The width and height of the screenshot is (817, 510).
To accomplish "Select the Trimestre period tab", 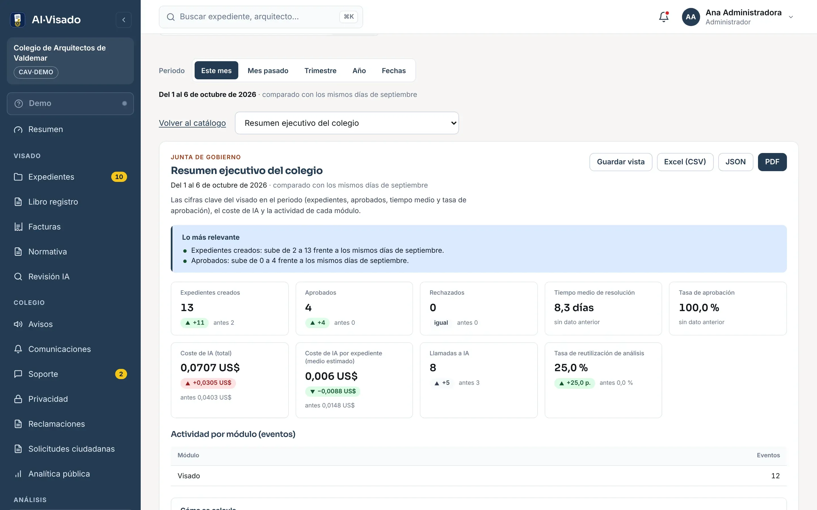I will [320, 71].
